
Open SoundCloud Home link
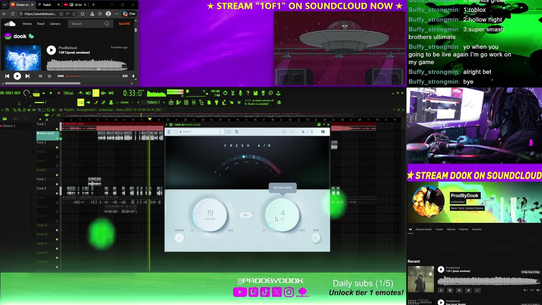click(x=27, y=24)
